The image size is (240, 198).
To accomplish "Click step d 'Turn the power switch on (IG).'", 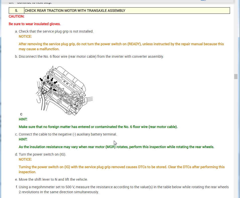I will [42, 154].
